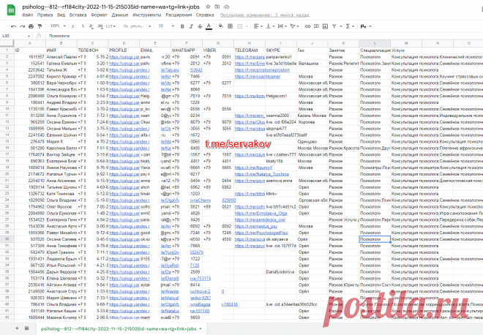483x335 pixels.
Task: Select the Paint format tool
Action: point(40,26)
